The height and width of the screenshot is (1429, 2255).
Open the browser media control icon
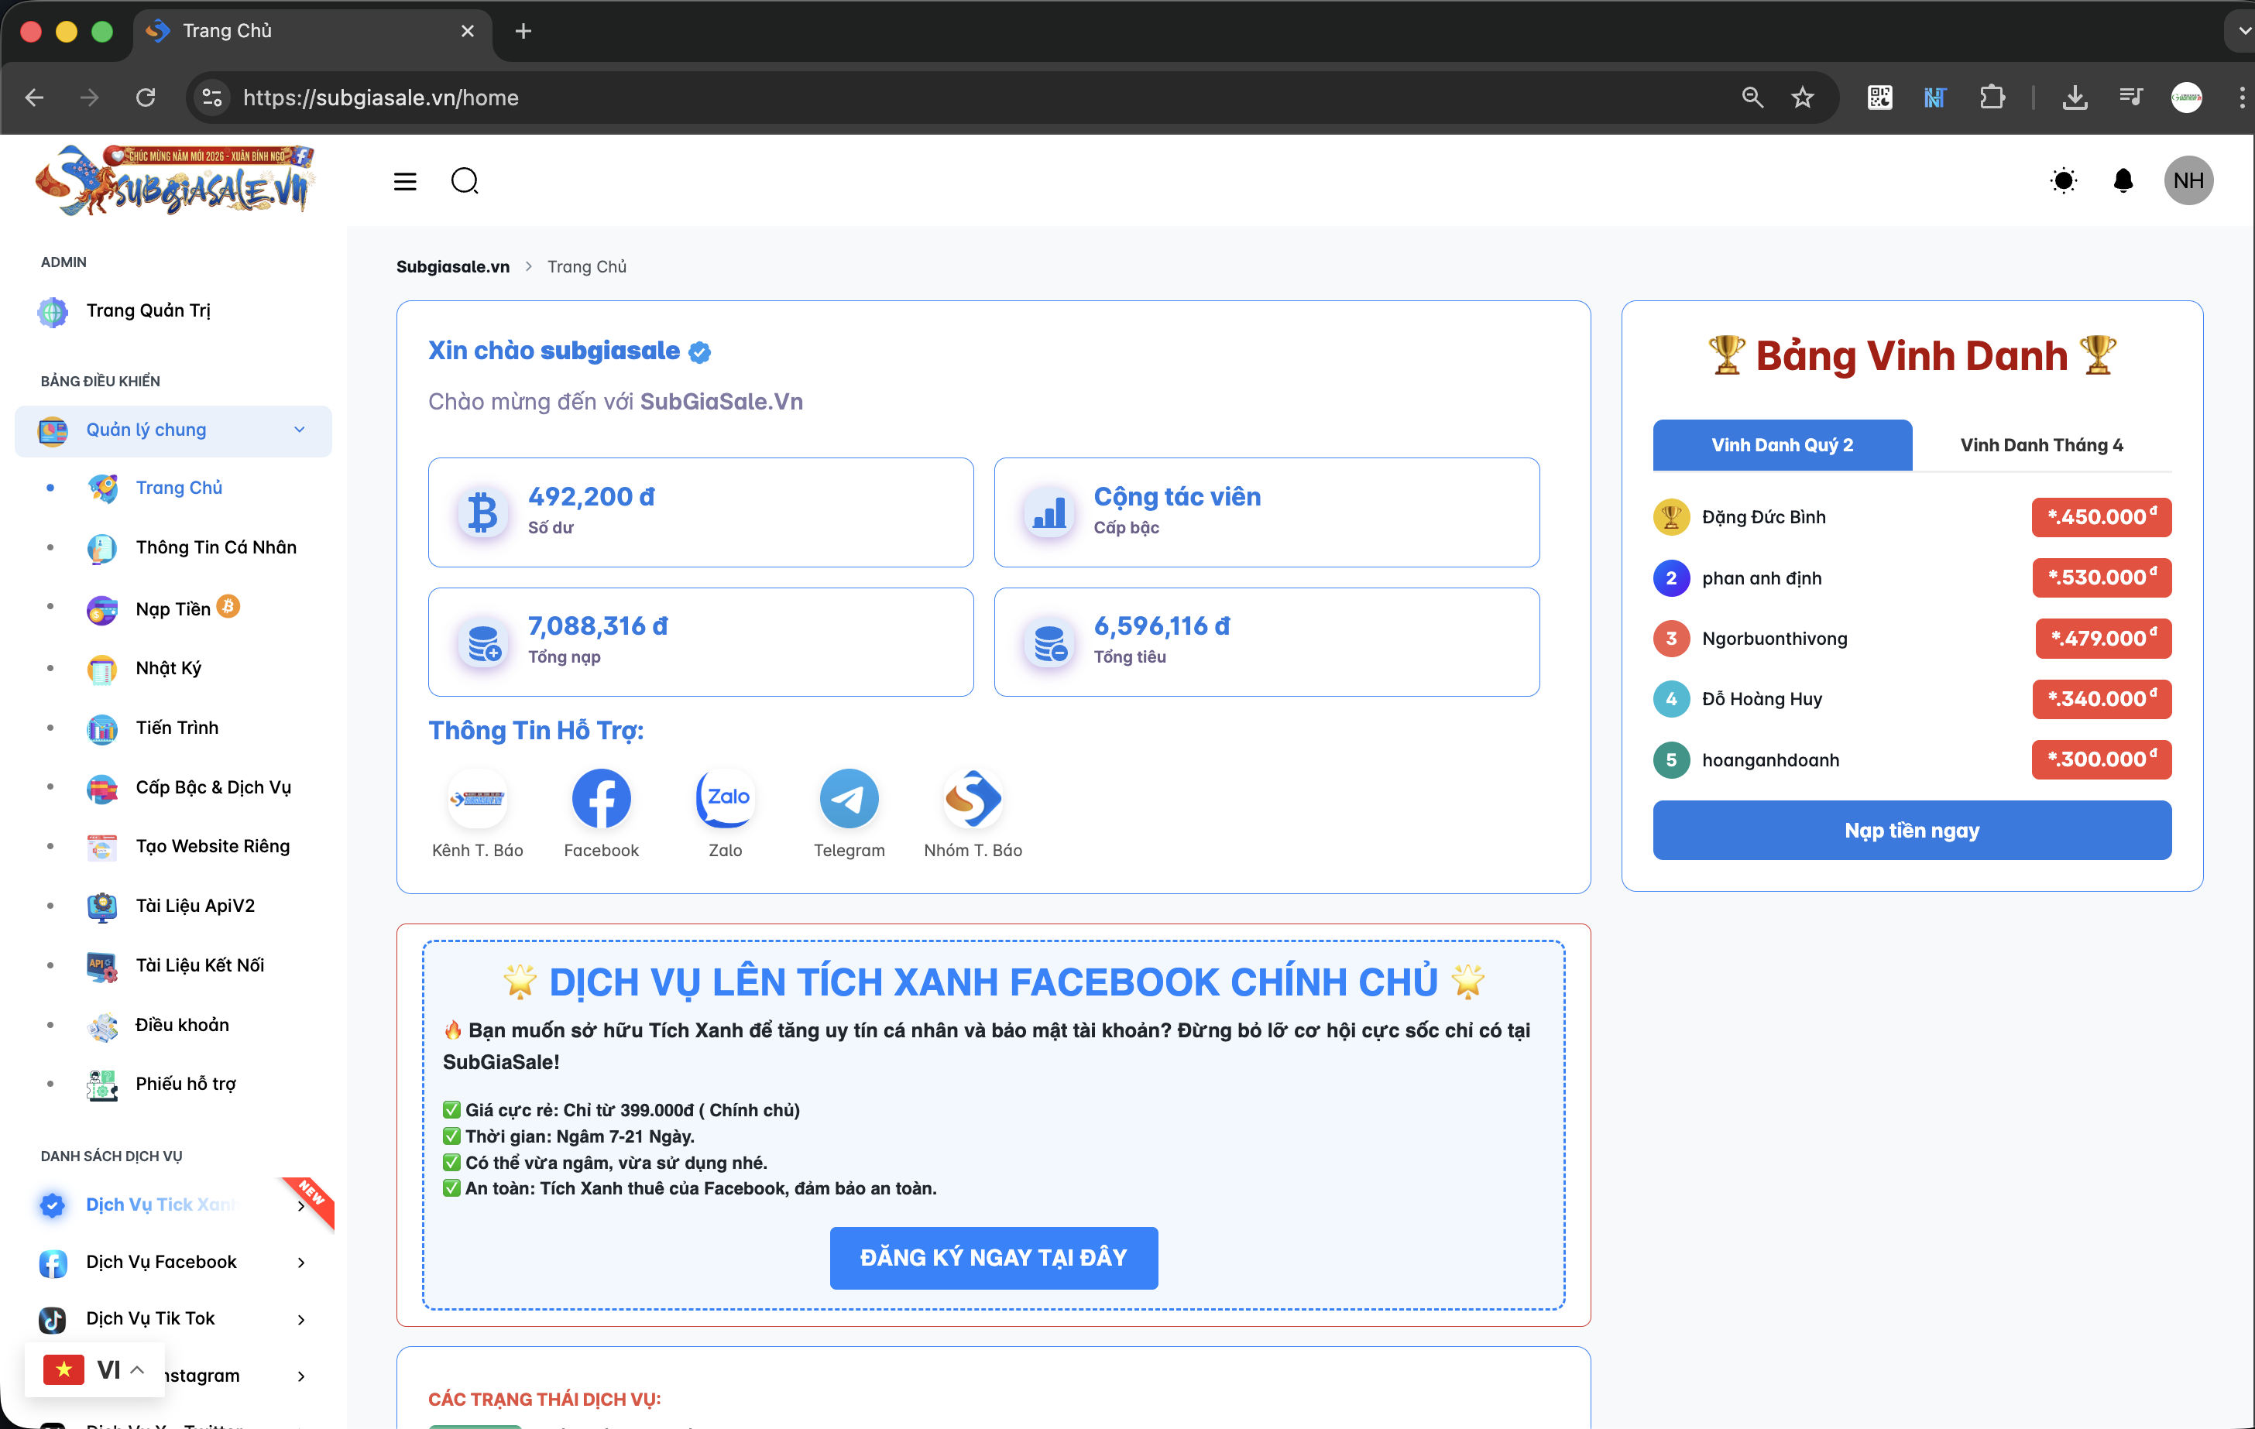pyautogui.click(x=2130, y=98)
